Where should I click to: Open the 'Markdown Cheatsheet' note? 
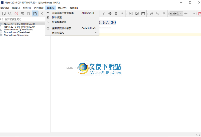pos(17,32)
